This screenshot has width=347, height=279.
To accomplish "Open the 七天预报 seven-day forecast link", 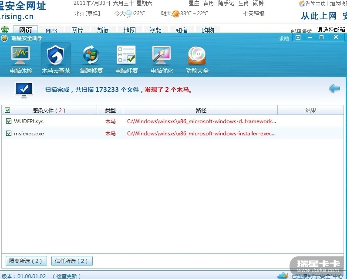I will coord(254,14).
